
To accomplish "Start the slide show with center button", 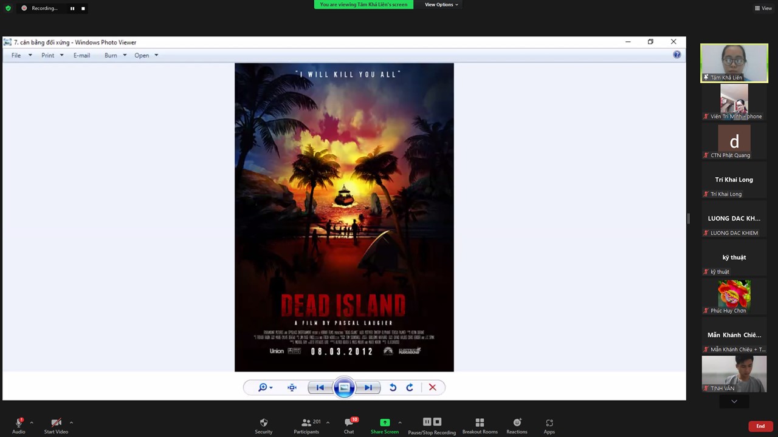I will [x=344, y=387].
